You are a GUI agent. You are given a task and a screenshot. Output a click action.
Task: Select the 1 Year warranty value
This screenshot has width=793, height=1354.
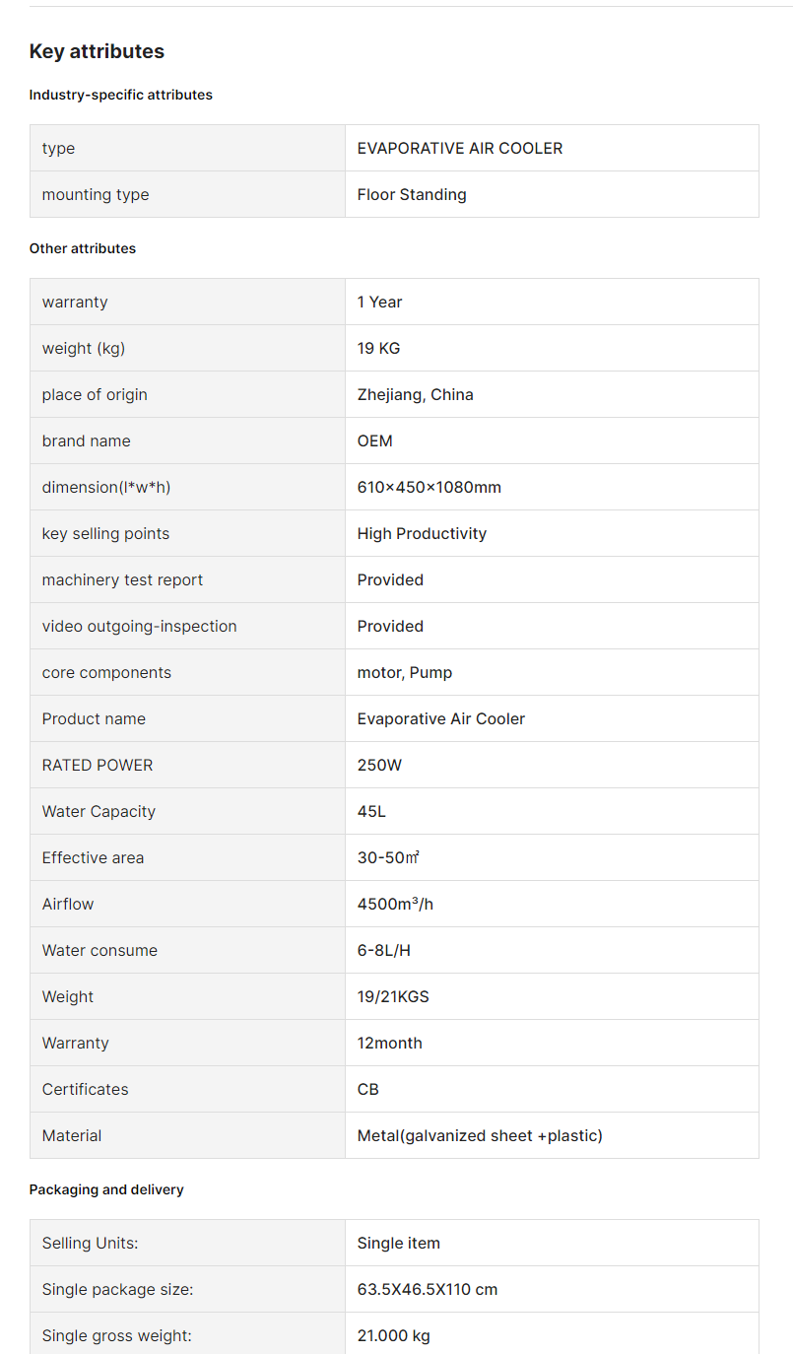[380, 302]
